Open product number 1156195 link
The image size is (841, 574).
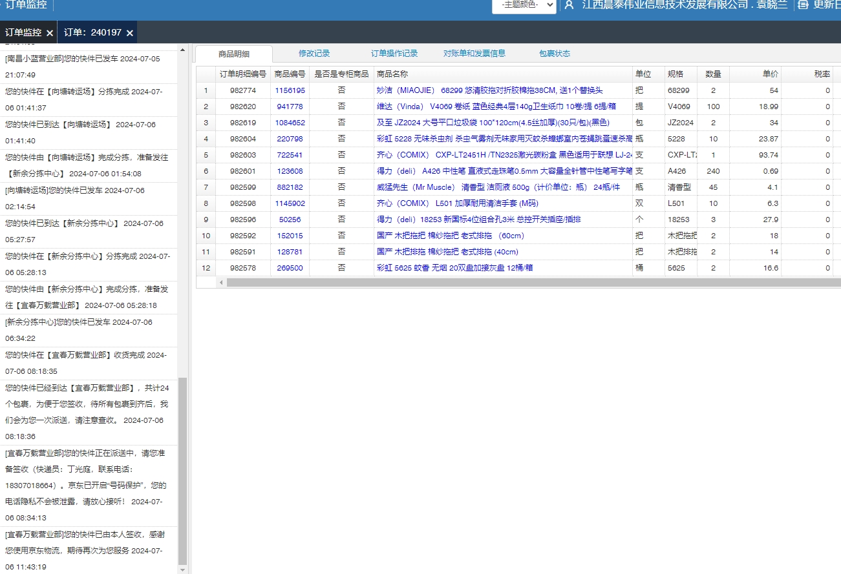point(290,90)
